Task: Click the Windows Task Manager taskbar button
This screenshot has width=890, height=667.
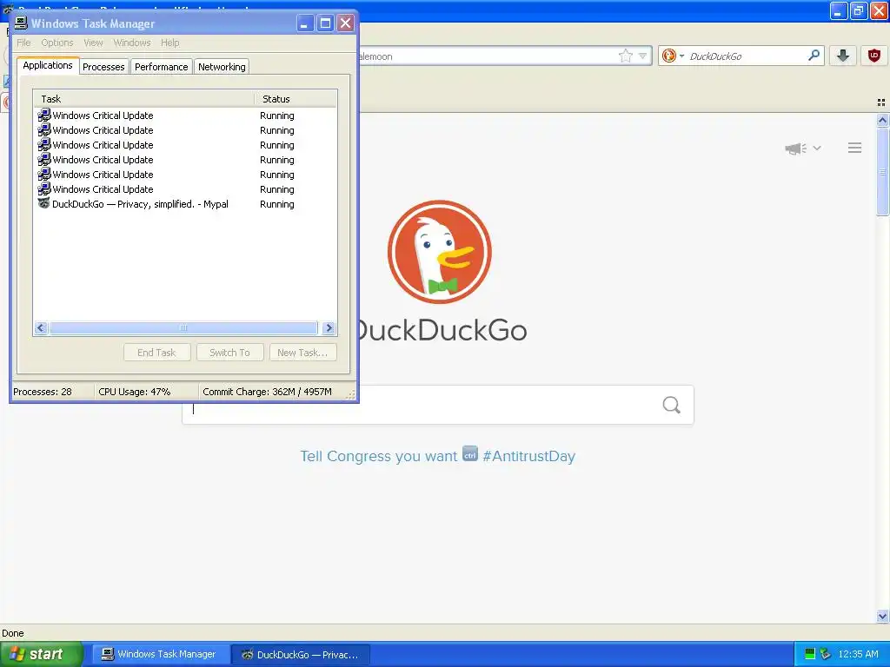Action: click(x=161, y=654)
